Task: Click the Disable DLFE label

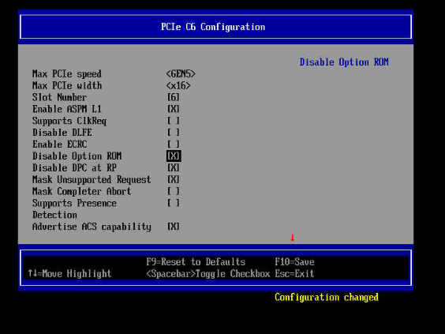Action: click(x=62, y=133)
